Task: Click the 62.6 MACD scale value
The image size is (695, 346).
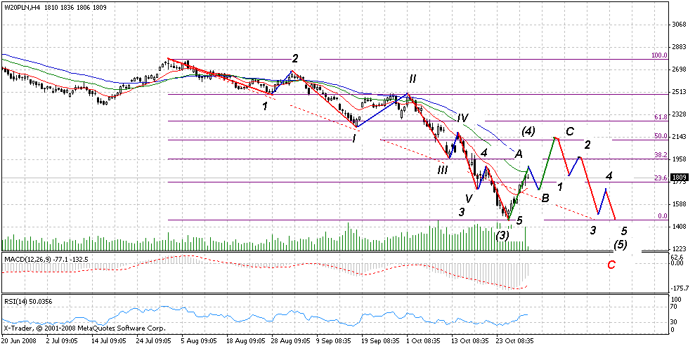Action: click(678, 257)
